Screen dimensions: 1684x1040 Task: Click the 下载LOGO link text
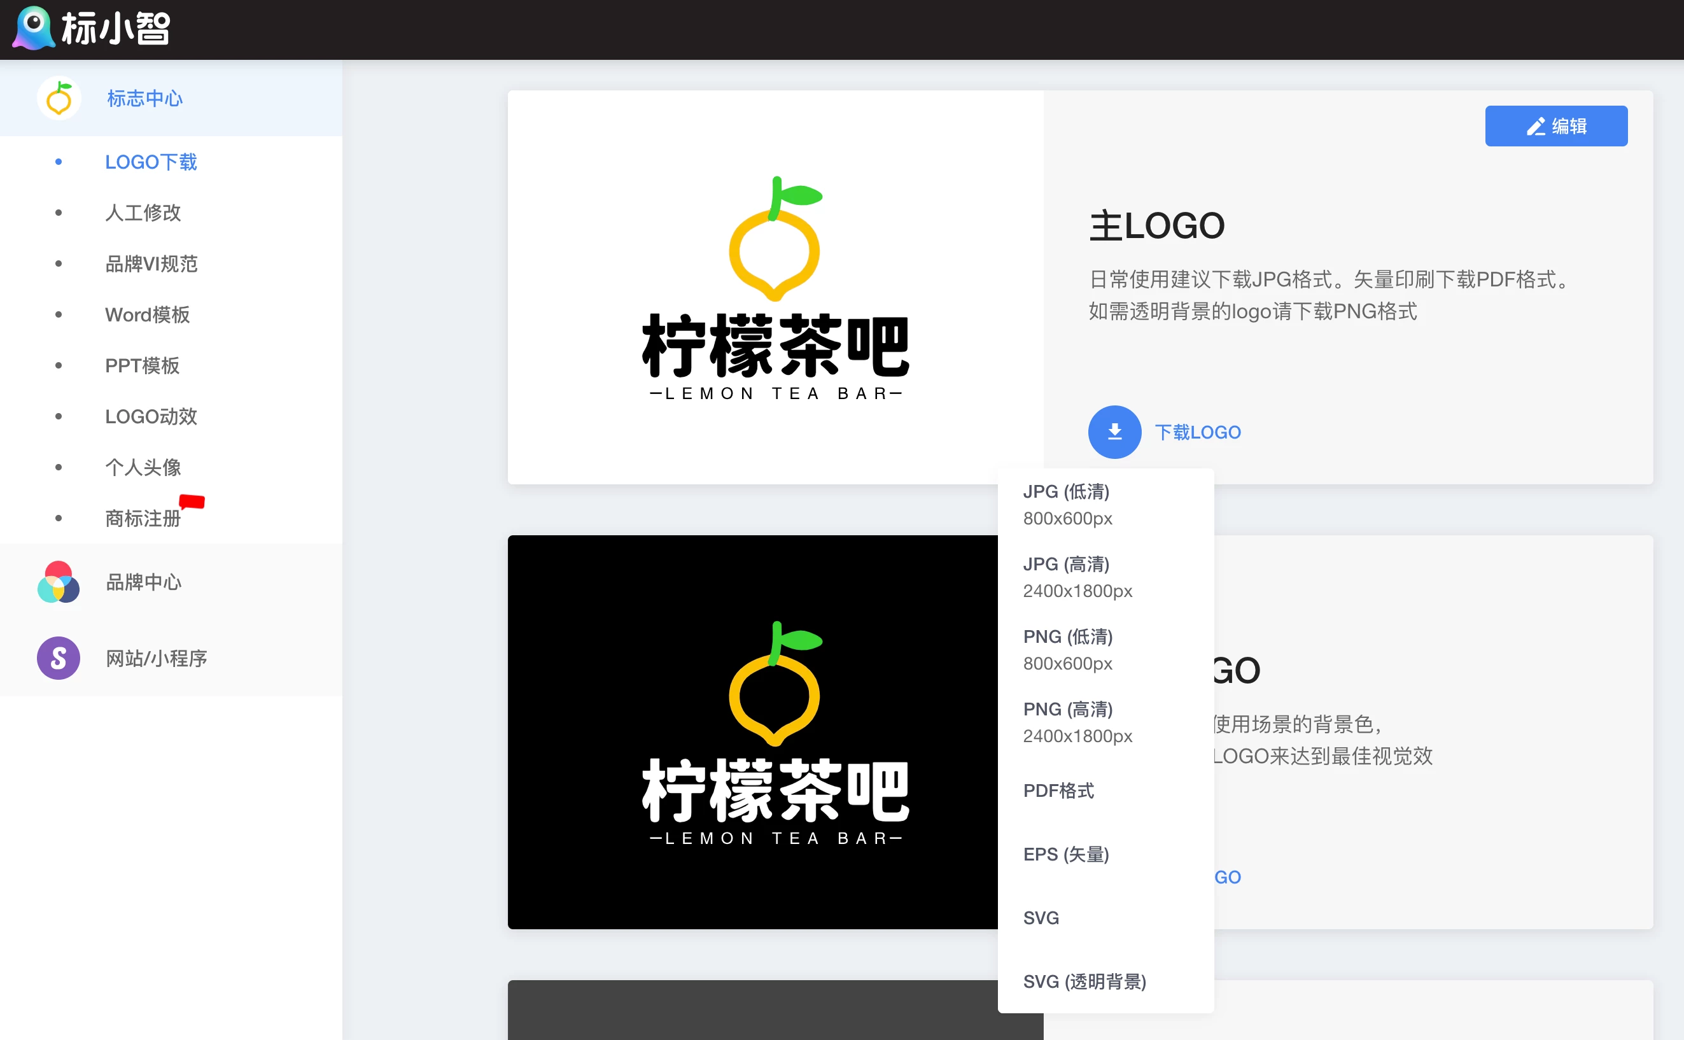click(x=1197, y=432)
